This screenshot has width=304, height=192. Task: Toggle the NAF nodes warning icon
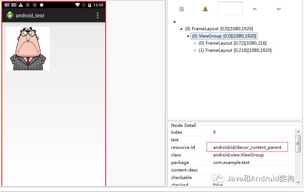(x=205, y=9)
